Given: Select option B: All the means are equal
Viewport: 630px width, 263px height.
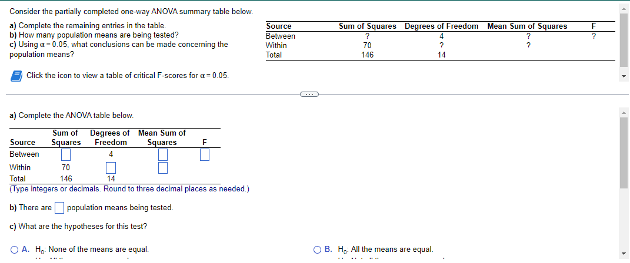Looking at the screenshot, I should pyautogui.click(x=317, y=249).
